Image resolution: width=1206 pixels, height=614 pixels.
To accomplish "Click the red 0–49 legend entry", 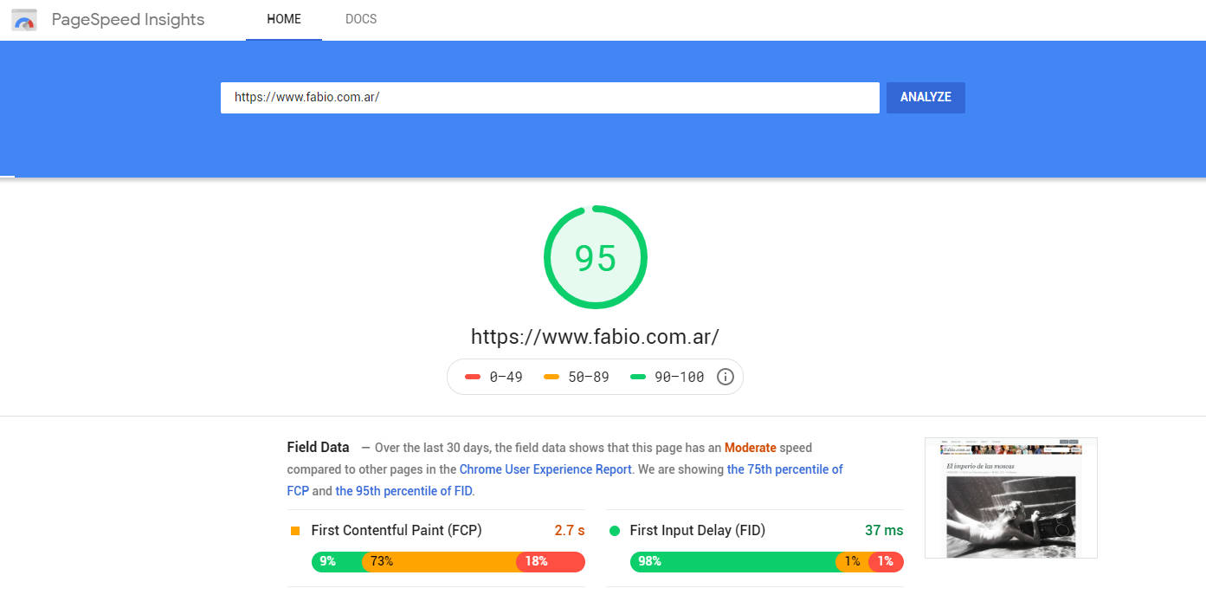I will tap(493, 377).
